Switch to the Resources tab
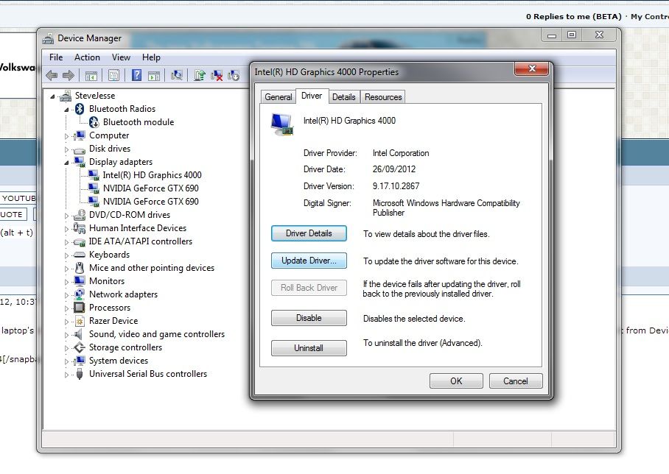Viewport: 669px width, 474px height. point(383,97)
